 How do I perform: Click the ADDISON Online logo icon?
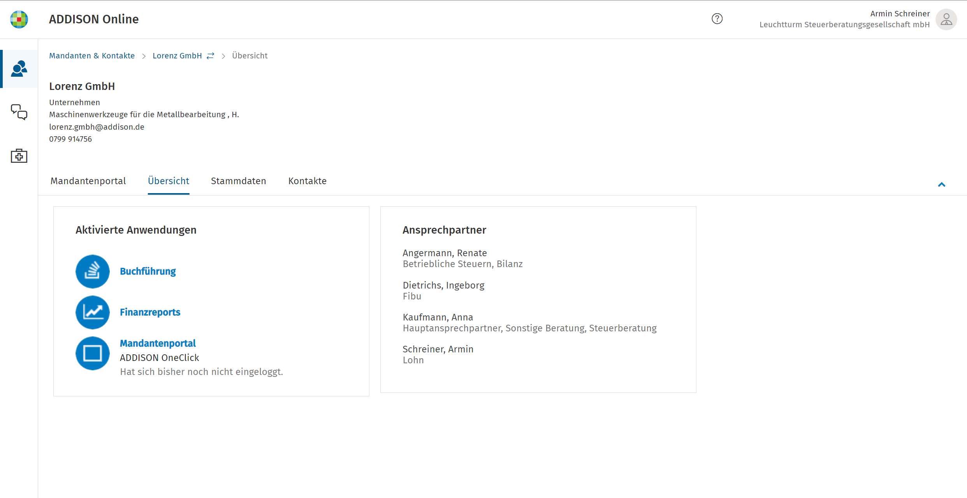coord(19,19)
